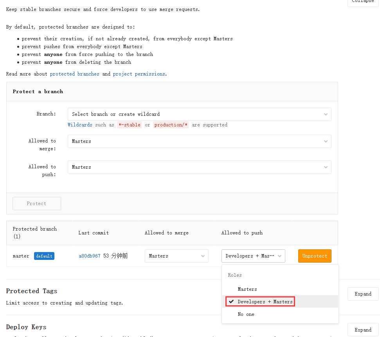The width and height of the screenshot is (380, 337).
Task: Follow the project permissions link
Action: (139, 74)
